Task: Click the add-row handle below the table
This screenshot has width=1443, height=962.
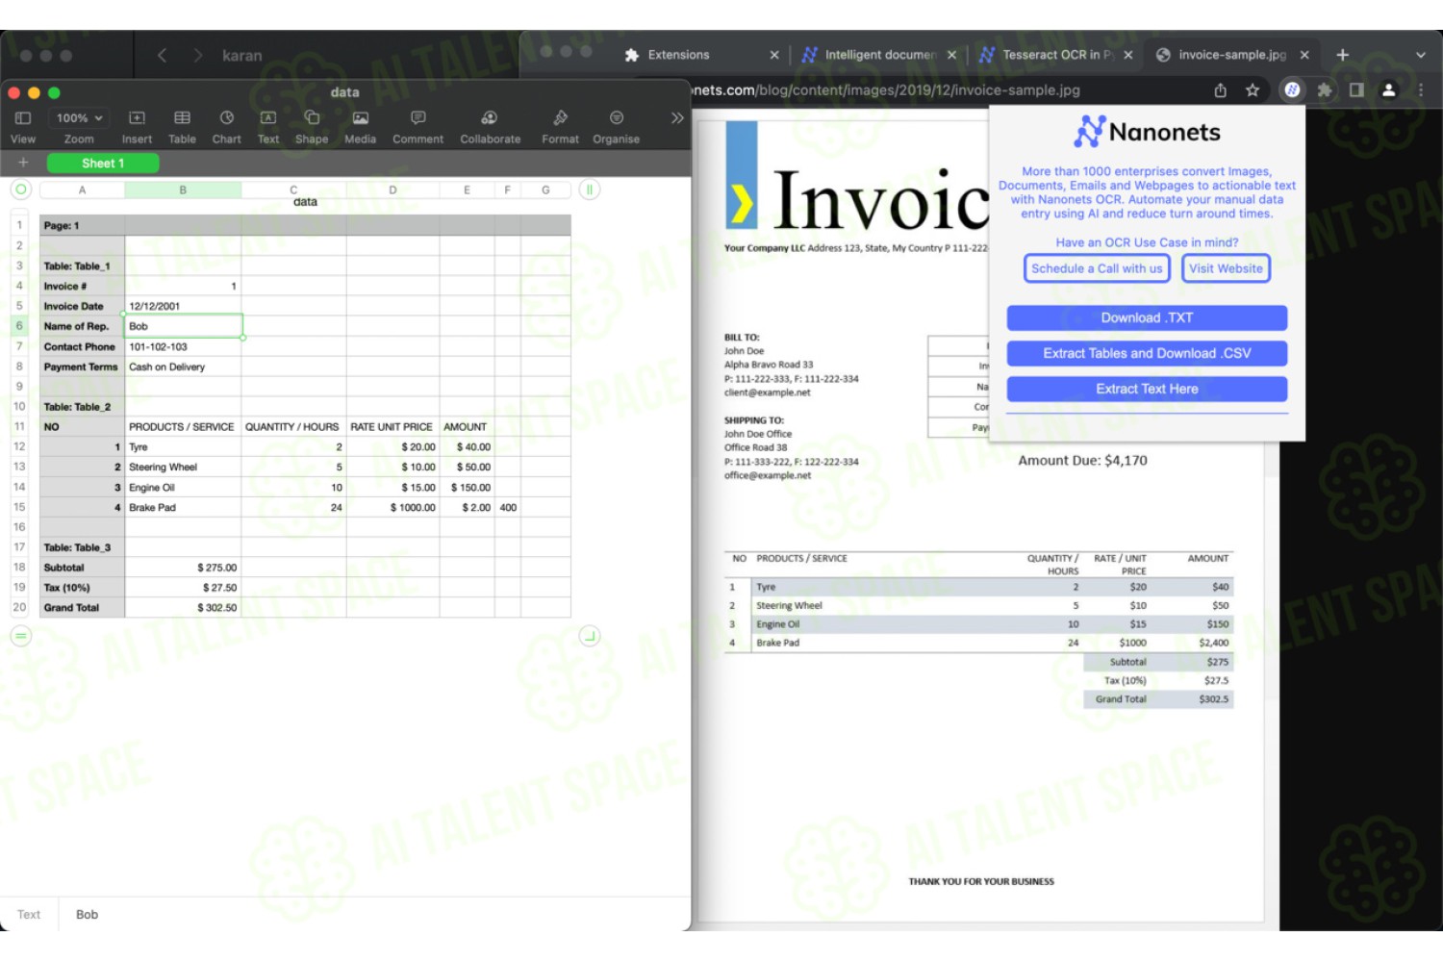Action: (21, 636)
